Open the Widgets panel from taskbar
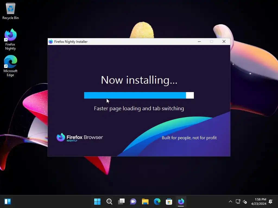 tap(8, 201)
